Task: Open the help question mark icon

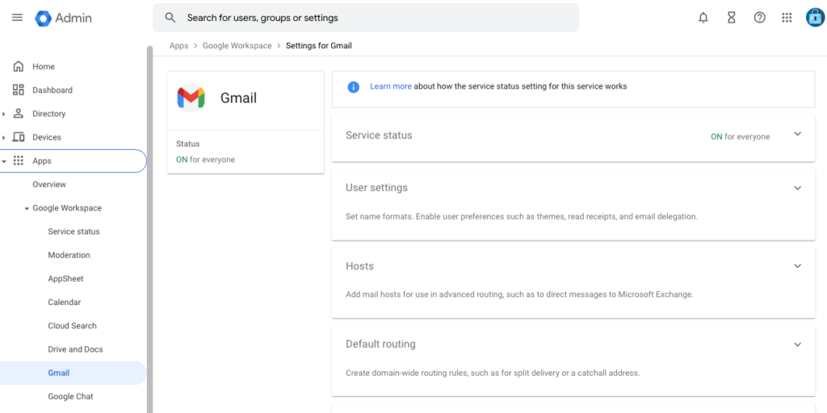Action: click(x=759, y=18)
